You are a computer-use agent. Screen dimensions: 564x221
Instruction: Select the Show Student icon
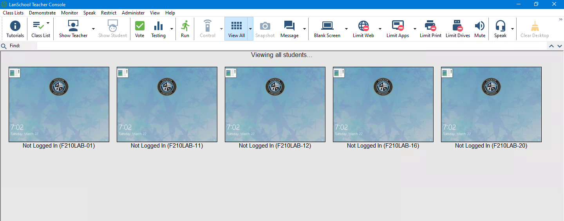(112, 29)
